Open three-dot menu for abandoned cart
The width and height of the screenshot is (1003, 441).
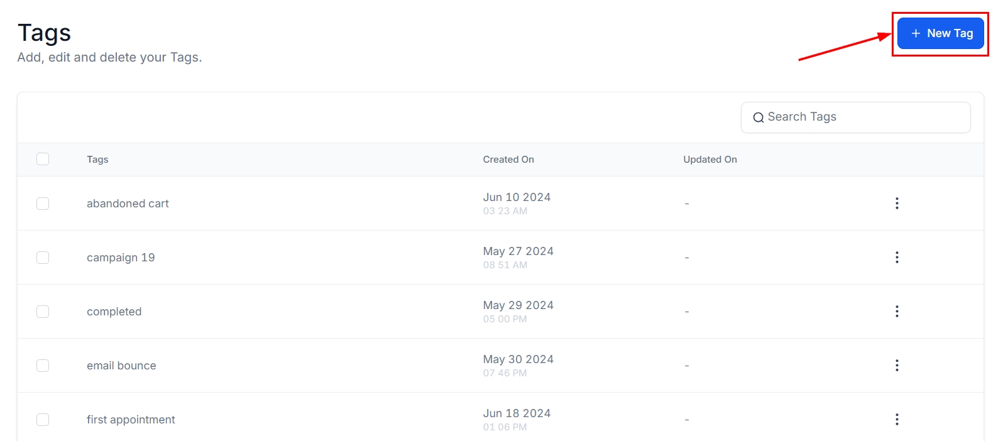896,203
